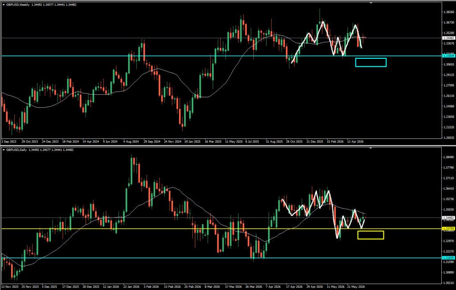Click the cyan 1.31839 price tag on Weekly chart
The image size is (456, 290).
pos(448,56)
